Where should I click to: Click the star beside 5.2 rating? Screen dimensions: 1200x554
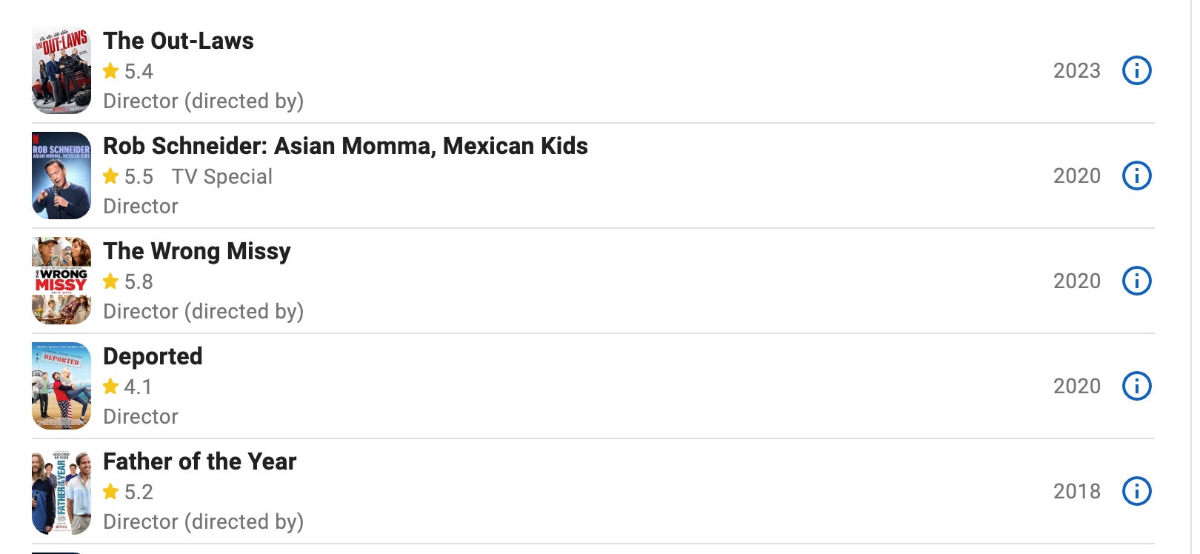click(x=111, y=492)
